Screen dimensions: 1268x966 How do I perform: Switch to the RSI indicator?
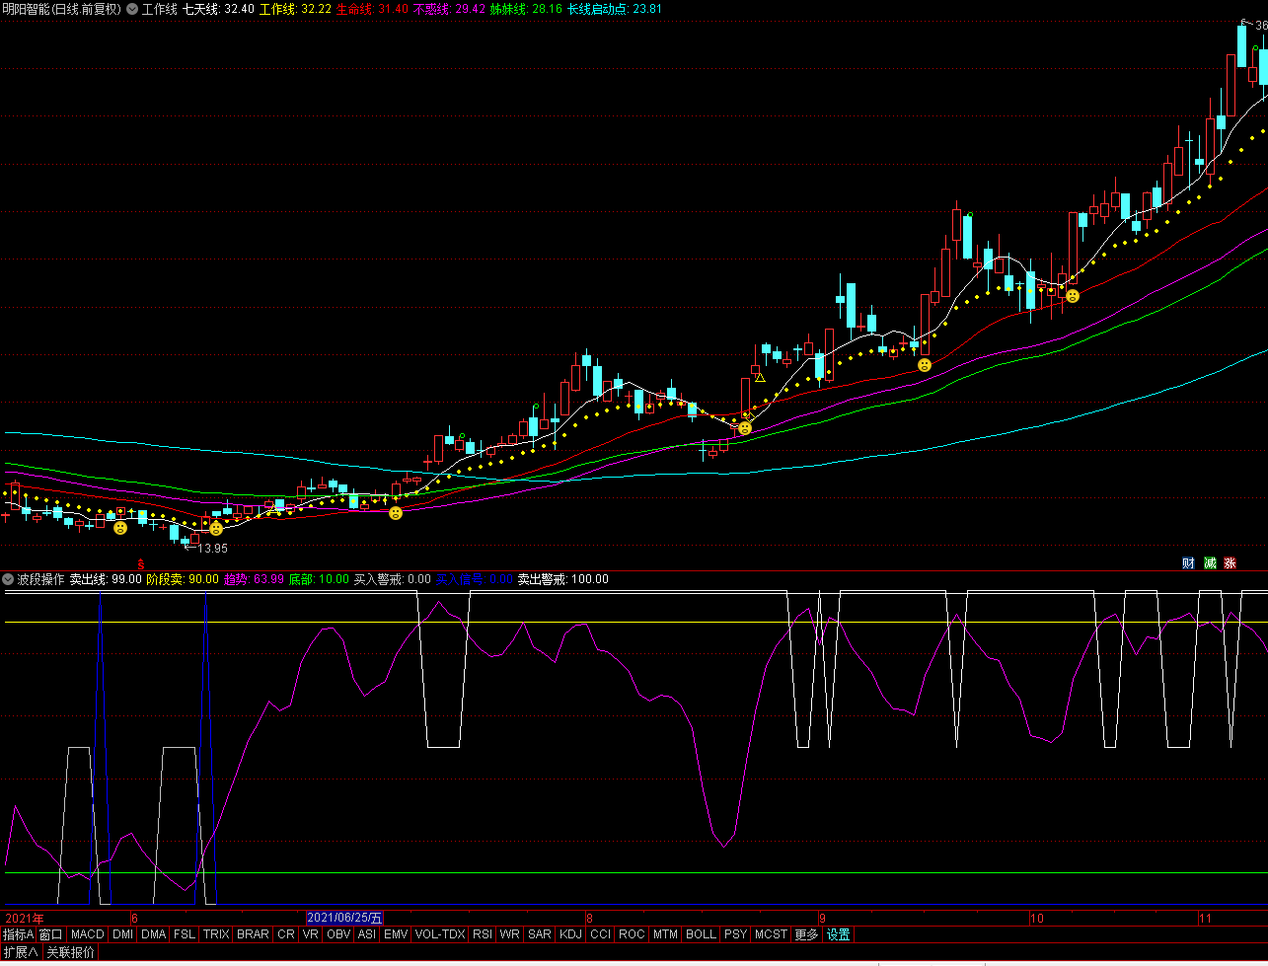(482, 934)
